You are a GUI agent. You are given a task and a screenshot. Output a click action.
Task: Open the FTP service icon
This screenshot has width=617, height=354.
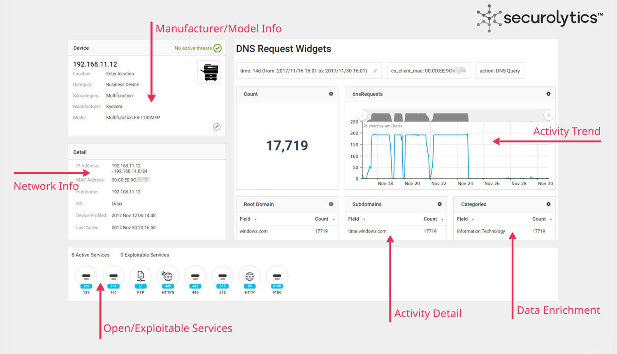(141, 277)
